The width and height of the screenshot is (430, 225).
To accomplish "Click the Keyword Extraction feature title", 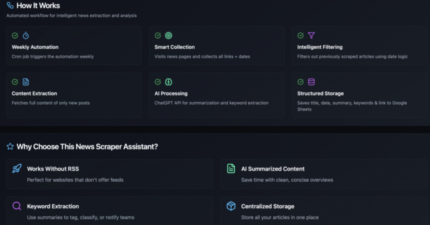I will (x=53, y=206).
